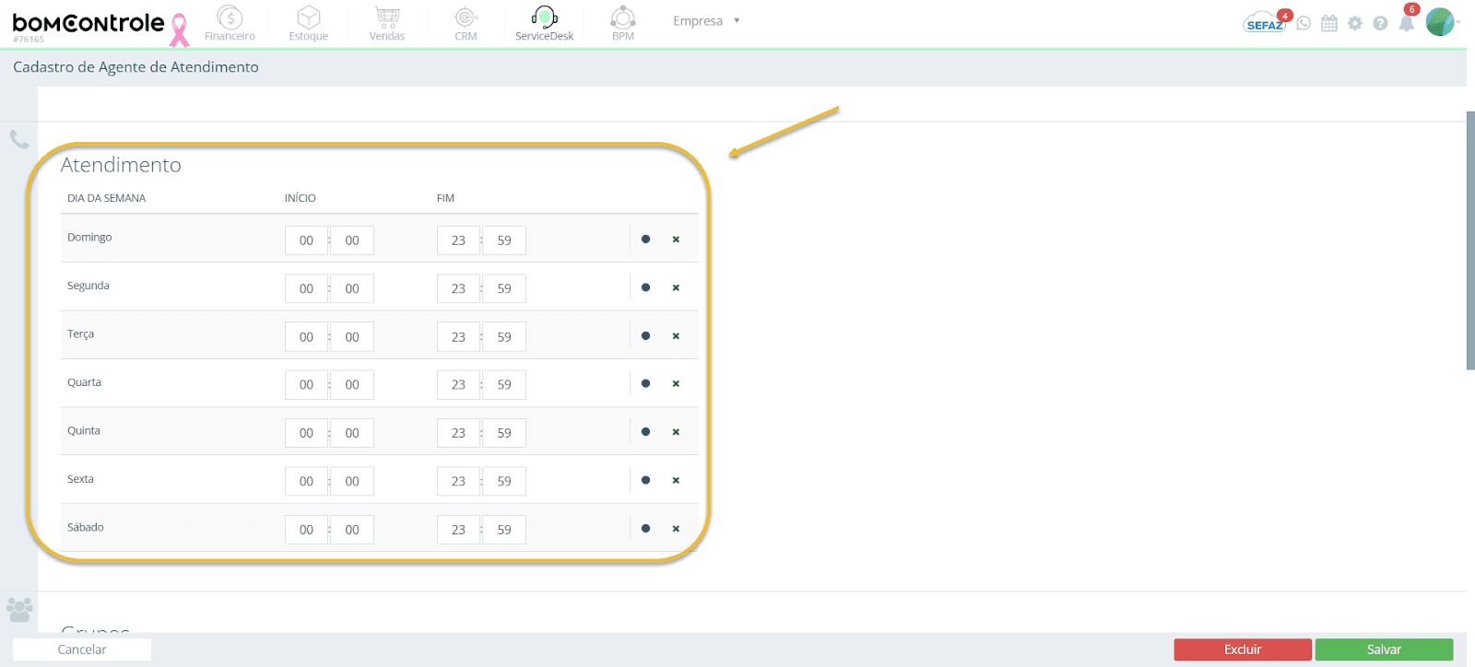
Task: Click Quarta start minute field
Action: (352, 385)
